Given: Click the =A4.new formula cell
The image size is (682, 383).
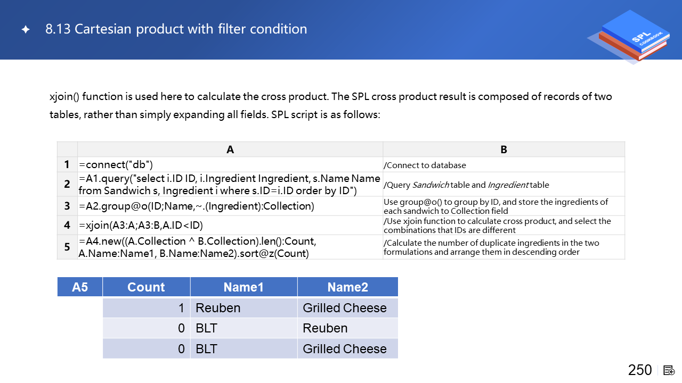Looking at the screenshot, I should tap(230, 247).
